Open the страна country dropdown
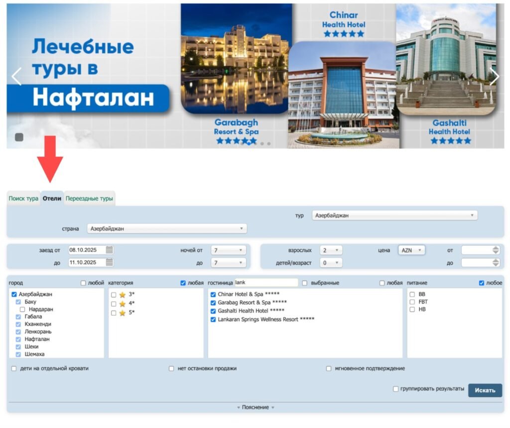This screenshot has width=510, height=428. coord(167,229)
